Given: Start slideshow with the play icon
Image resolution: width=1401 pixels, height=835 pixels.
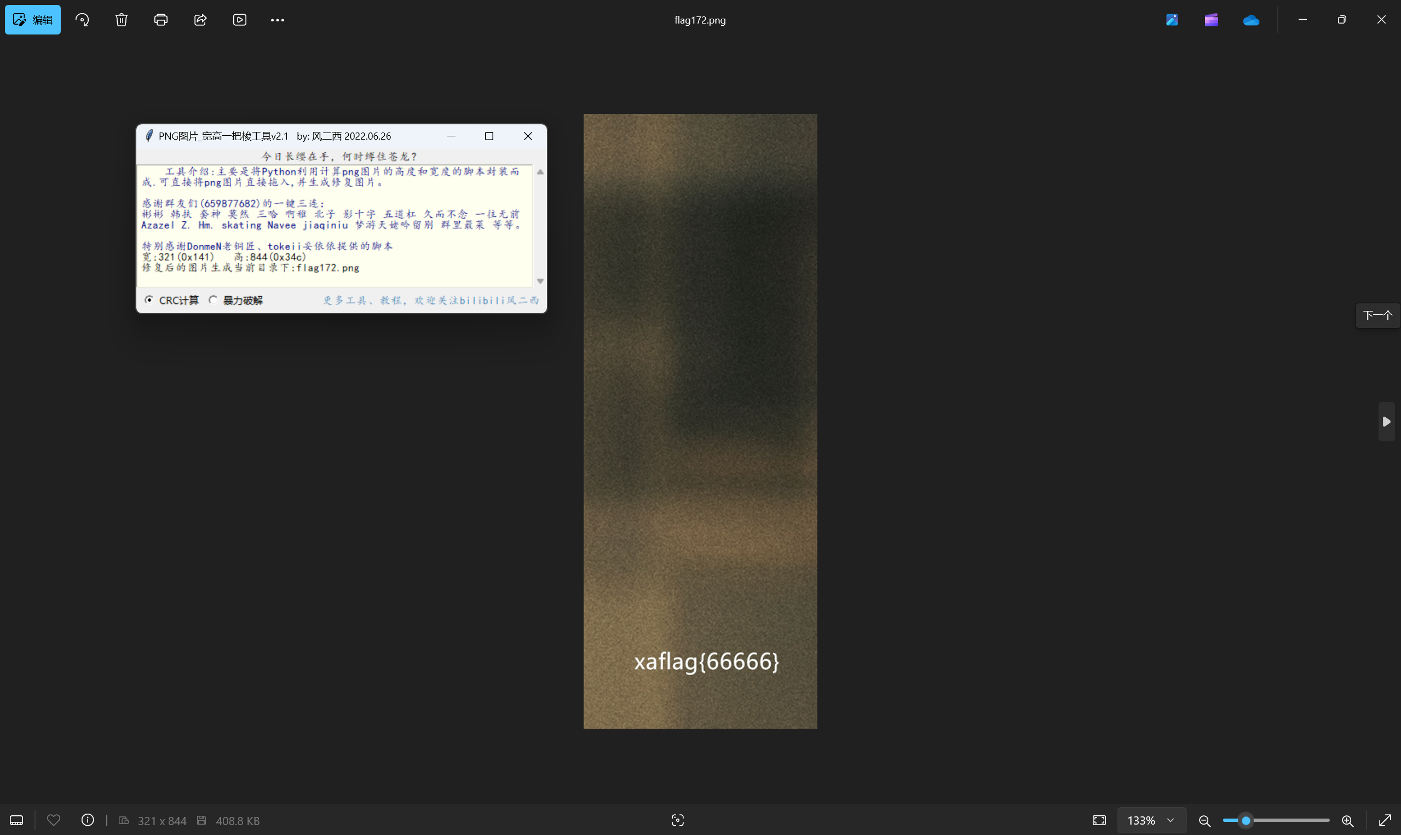Looking at the screenshot, I should click(x=240, y=20).
